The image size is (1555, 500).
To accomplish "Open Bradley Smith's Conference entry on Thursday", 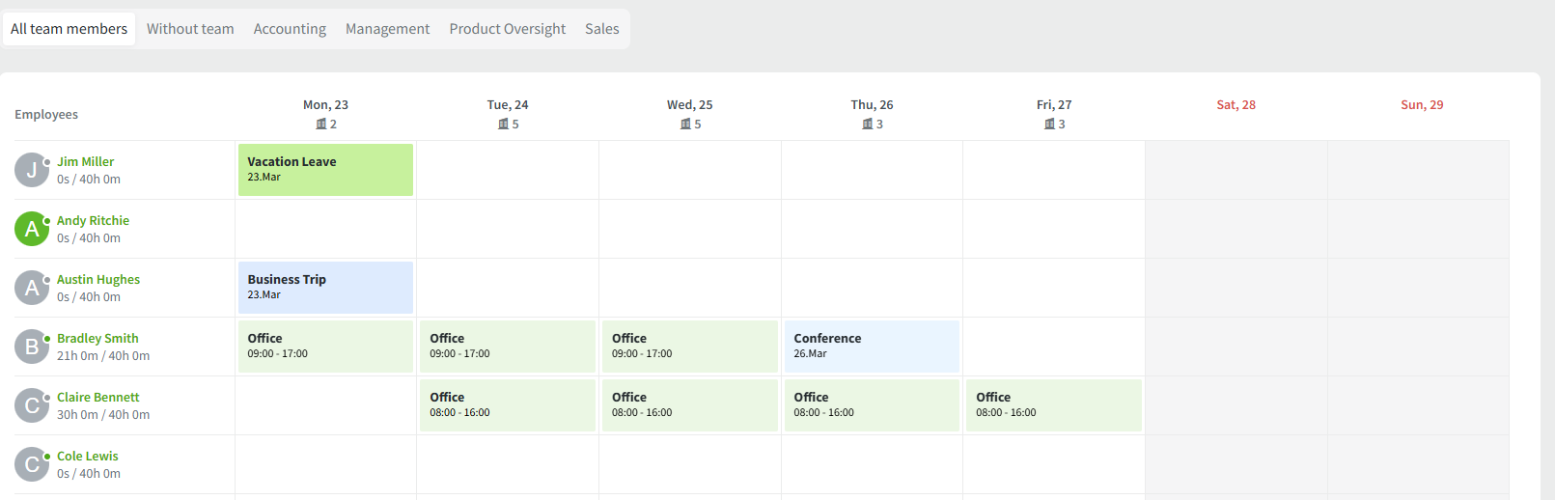I will (872, 347).
